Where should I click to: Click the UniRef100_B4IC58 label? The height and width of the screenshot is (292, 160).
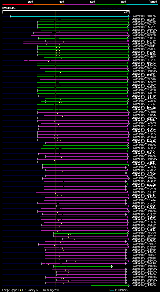coord(143,44)
